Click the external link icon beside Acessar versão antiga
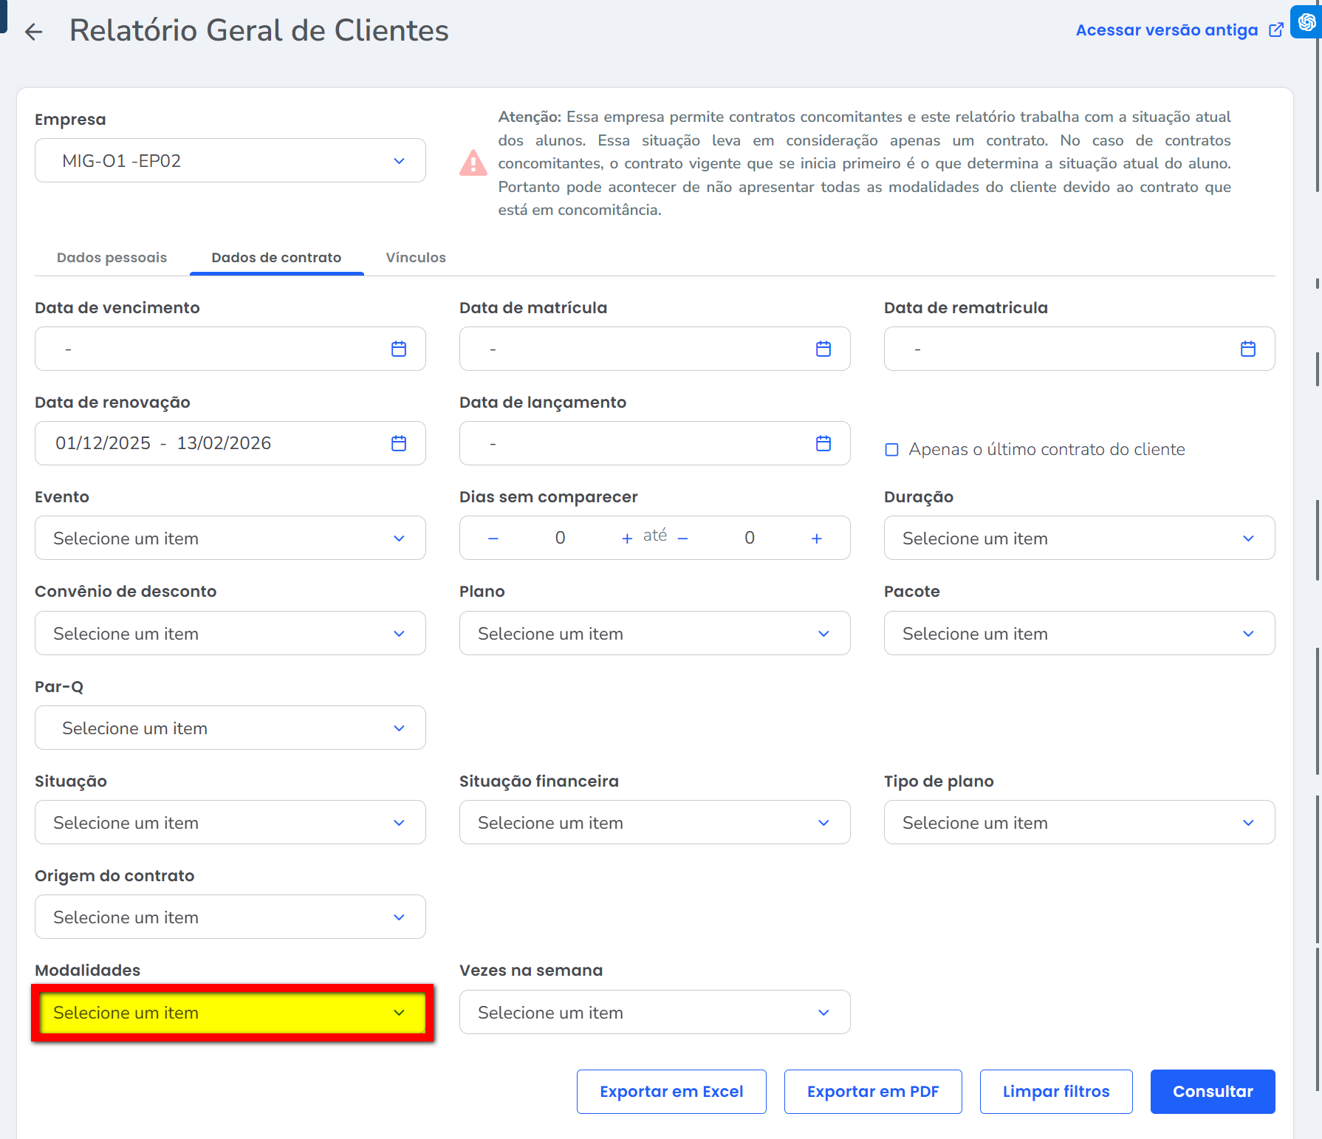The width and height of the screenshot is (1322, 1139). [x=1276, y=30]
